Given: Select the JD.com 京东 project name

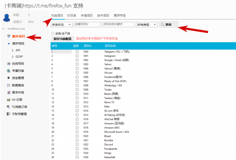Looking at the screenshot, I should (x=111, y=111).
